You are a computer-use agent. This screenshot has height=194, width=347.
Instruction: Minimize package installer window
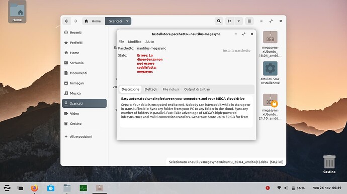coord(236,34)
